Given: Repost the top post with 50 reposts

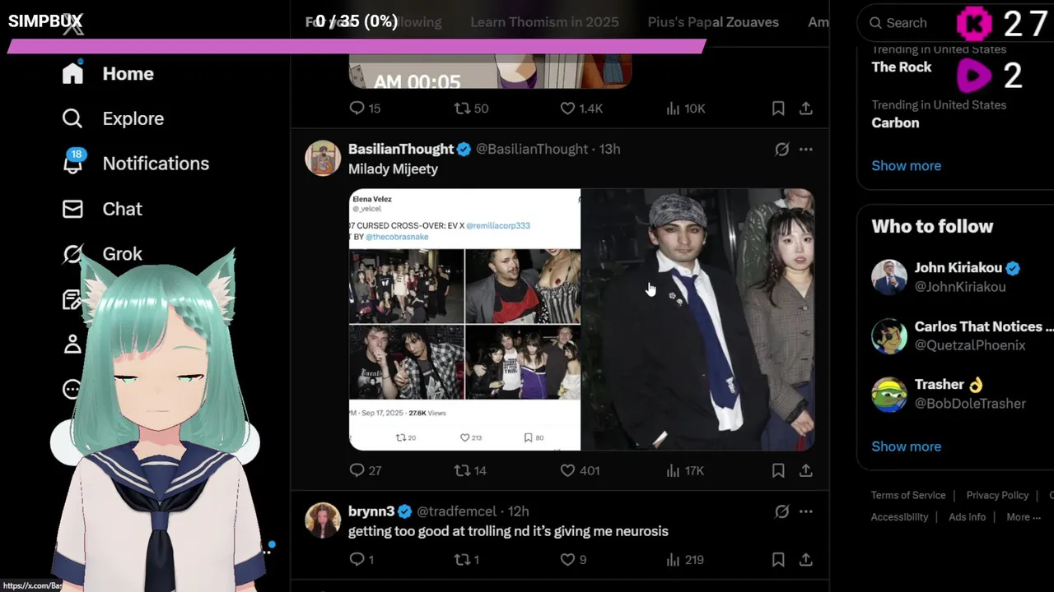Looking at the screenshot, I should [x=471, y=108].
